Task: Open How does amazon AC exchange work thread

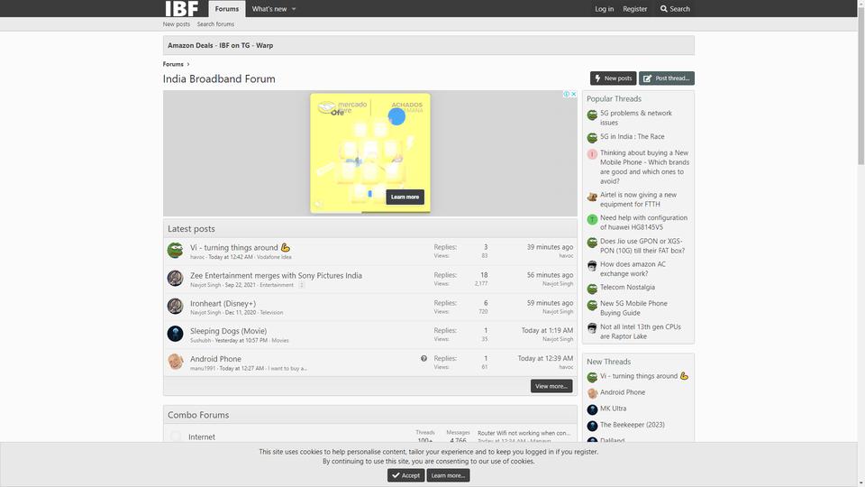Action: (x=633, y=269)
